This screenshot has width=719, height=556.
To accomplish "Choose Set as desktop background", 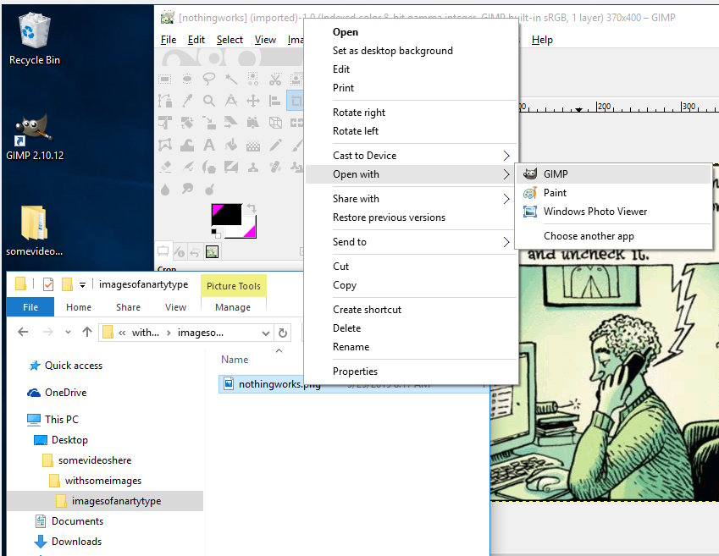I will (x=412, y=51).
